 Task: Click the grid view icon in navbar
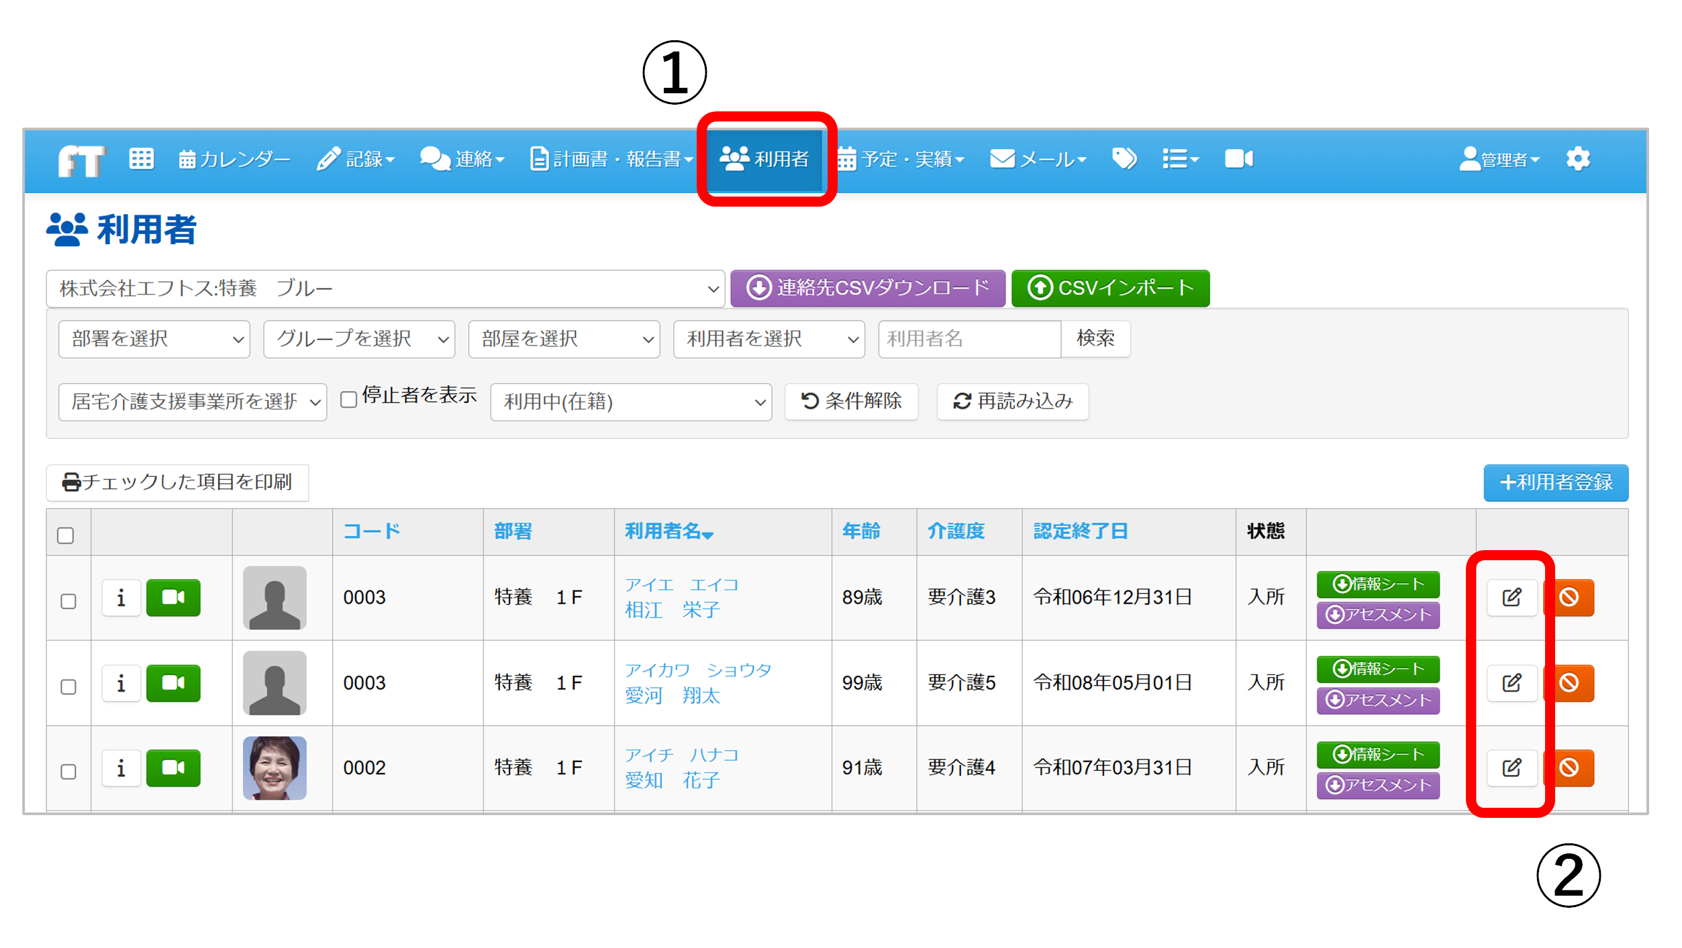coord(141,159)
